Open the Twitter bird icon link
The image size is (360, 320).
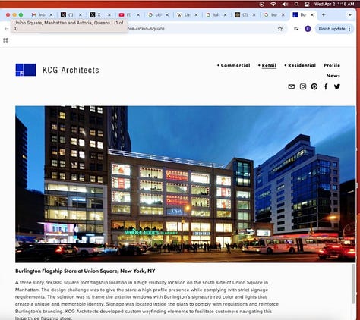(337, 86)
